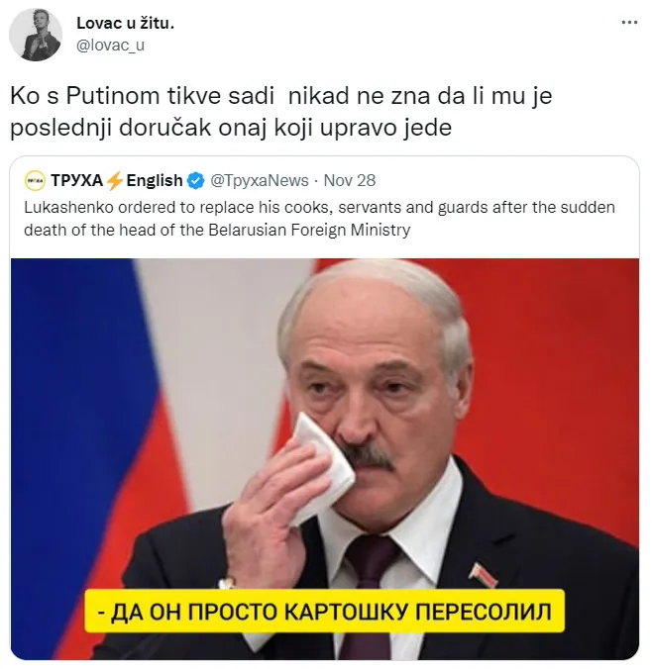Click the word English in the quoted account name
The image size is (652, 669).
click(155, 181)
